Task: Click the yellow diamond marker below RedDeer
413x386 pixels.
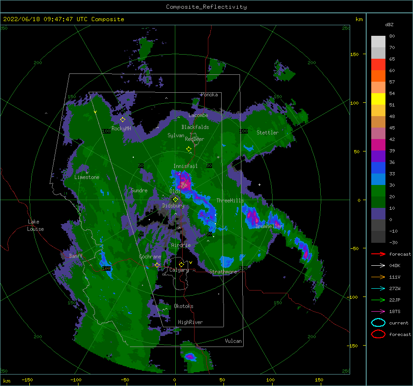Action: point(189,149)
